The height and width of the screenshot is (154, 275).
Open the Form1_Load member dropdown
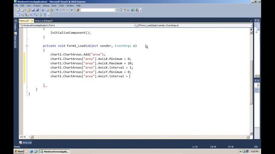pyautogui.click(x=195, y=26)
